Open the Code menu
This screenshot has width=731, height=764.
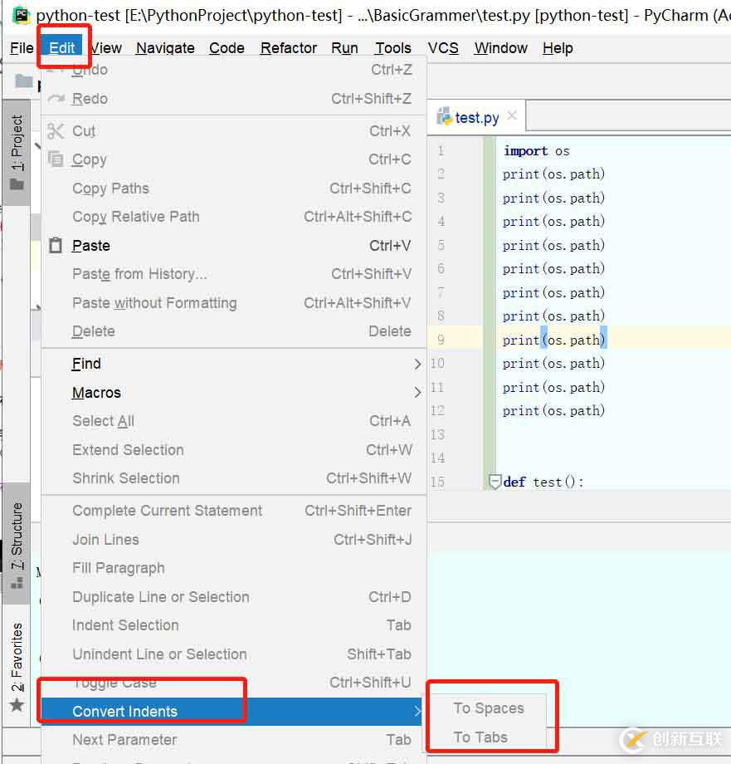227,48
